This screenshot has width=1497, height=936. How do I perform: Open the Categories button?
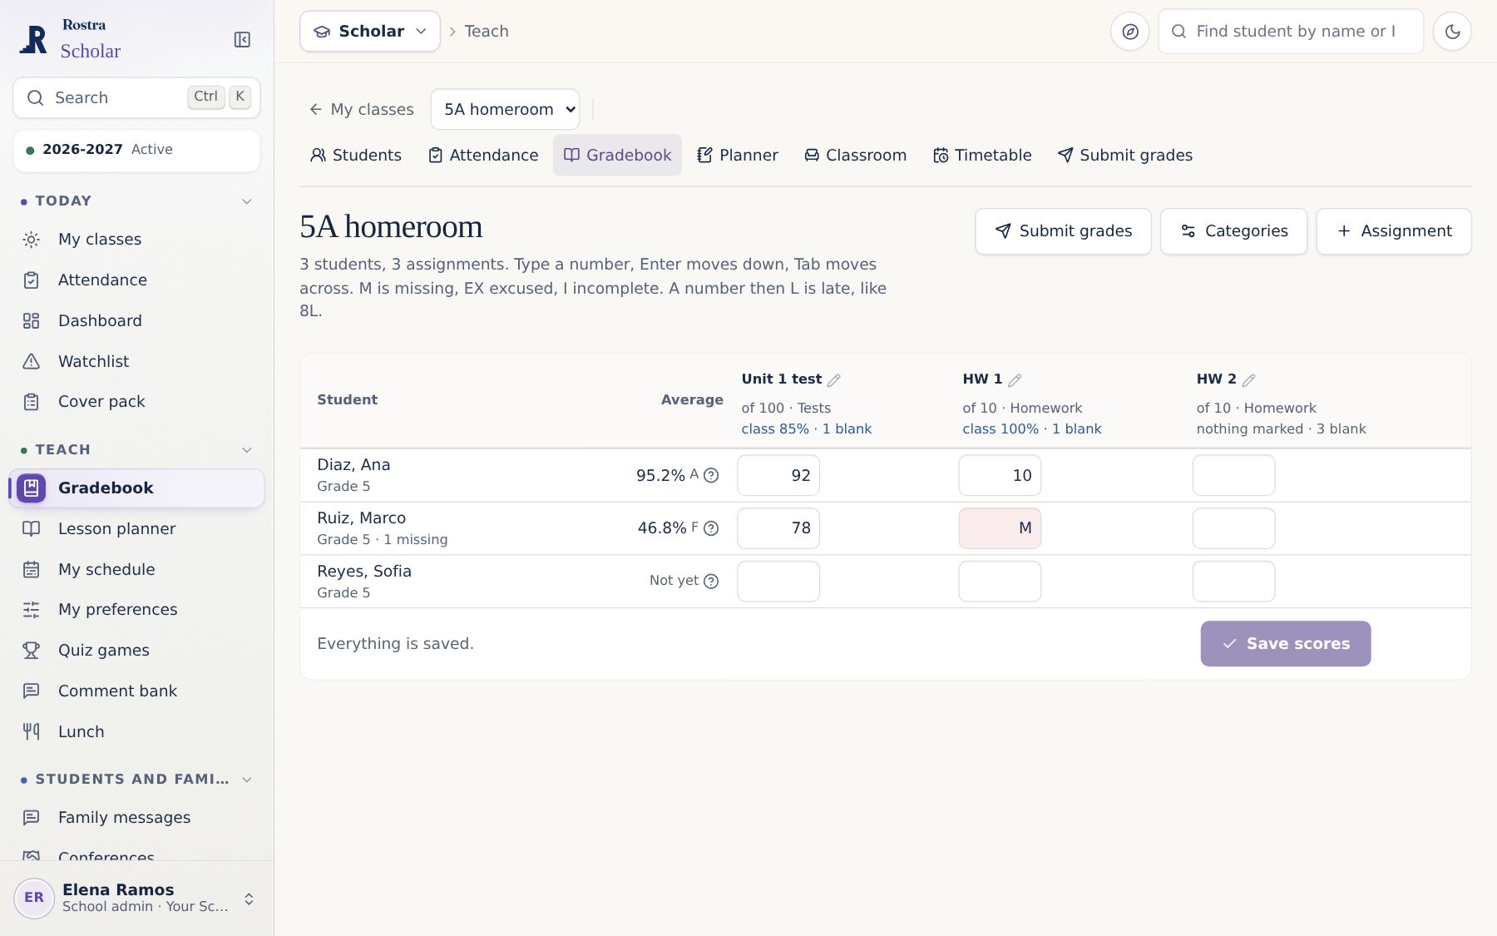[x=1233, y=231]
